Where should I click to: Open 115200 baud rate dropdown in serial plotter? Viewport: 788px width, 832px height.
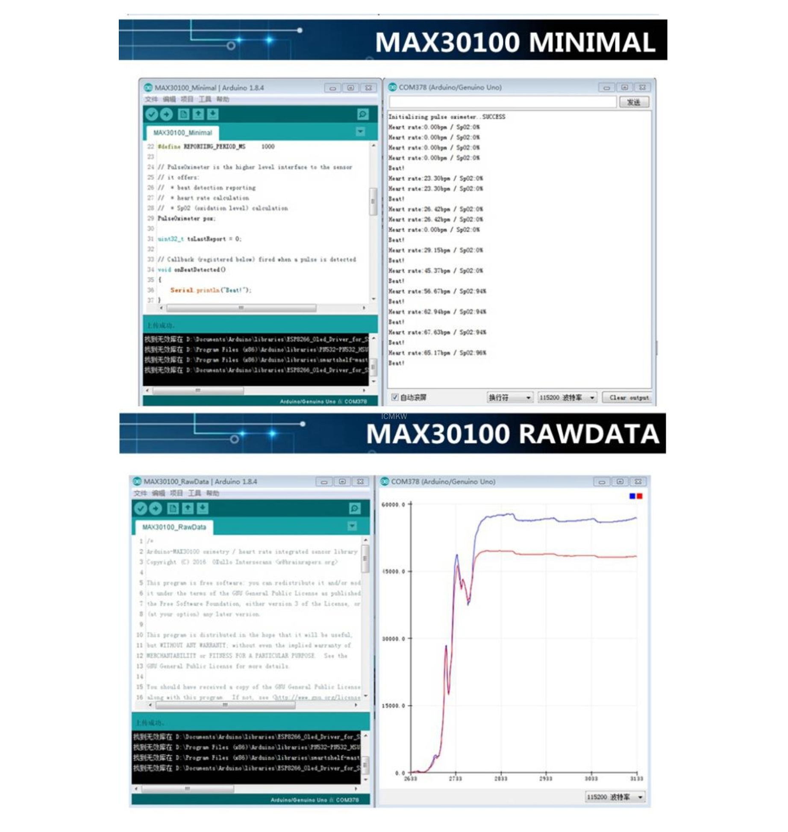pyautogui.click(x=615, y=797)
